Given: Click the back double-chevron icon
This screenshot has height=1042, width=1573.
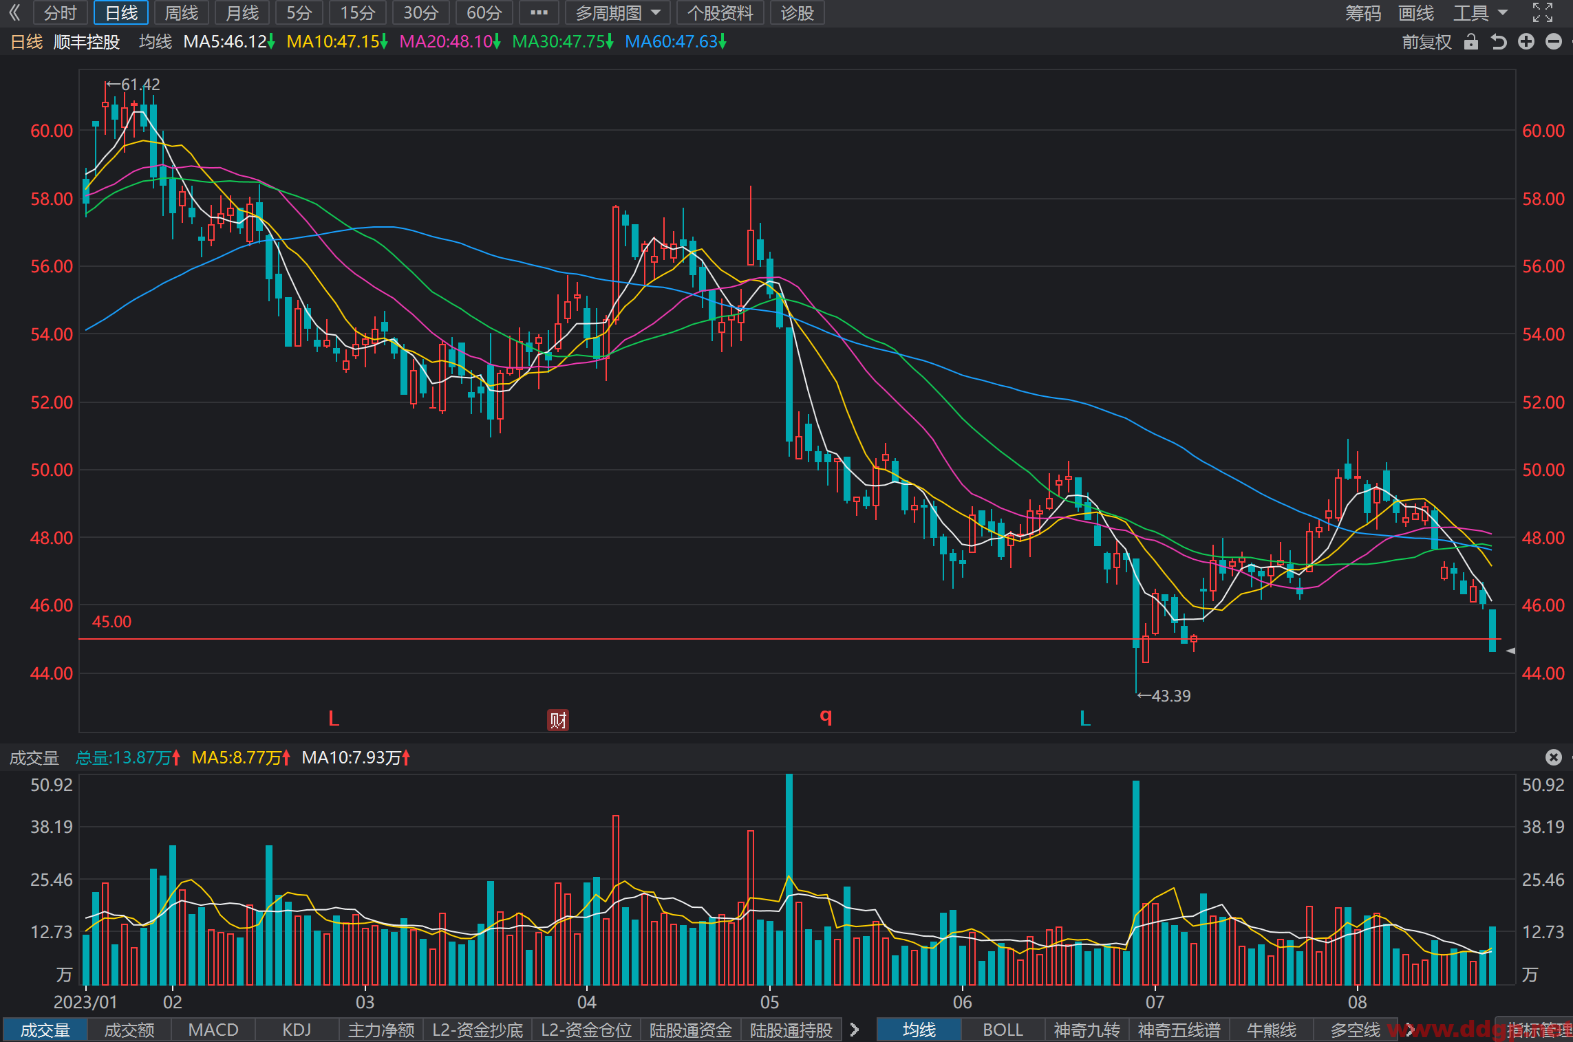Looking at the screenshot, I should click(x=14, y=12).
